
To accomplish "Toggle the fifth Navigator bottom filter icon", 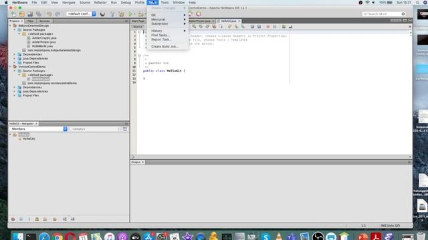I will pyautogui.click(x=45, y=219).
